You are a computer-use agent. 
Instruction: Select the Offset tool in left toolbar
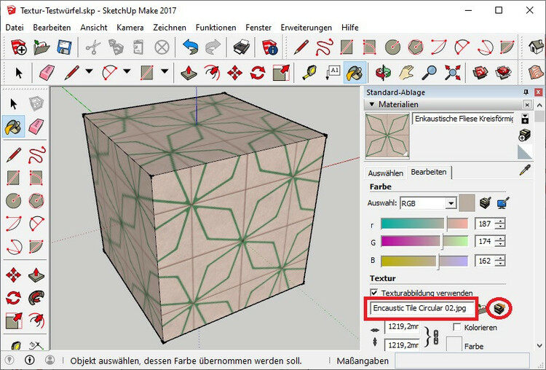pyautogui.click(x=36, y=320)
